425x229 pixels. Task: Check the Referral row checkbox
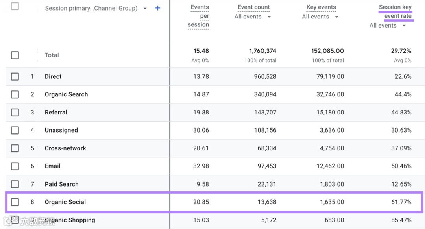tap(15, 113)
